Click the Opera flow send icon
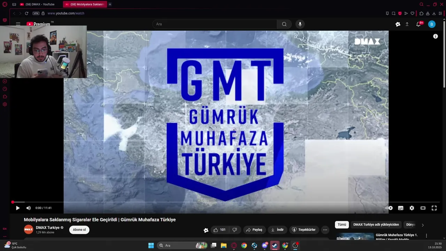This screenshot has width=446, height=251. click(406, 13)
